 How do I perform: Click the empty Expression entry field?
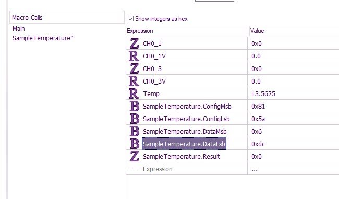coord(187,169)
